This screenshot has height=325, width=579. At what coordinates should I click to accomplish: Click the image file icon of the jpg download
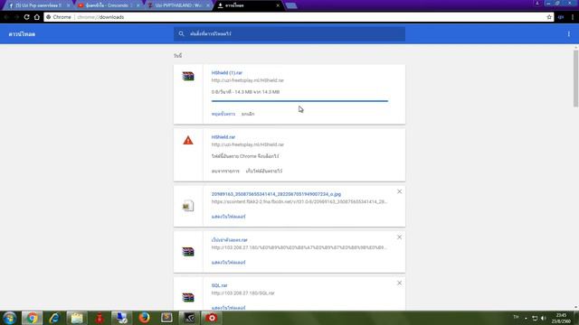click(188, 206)
